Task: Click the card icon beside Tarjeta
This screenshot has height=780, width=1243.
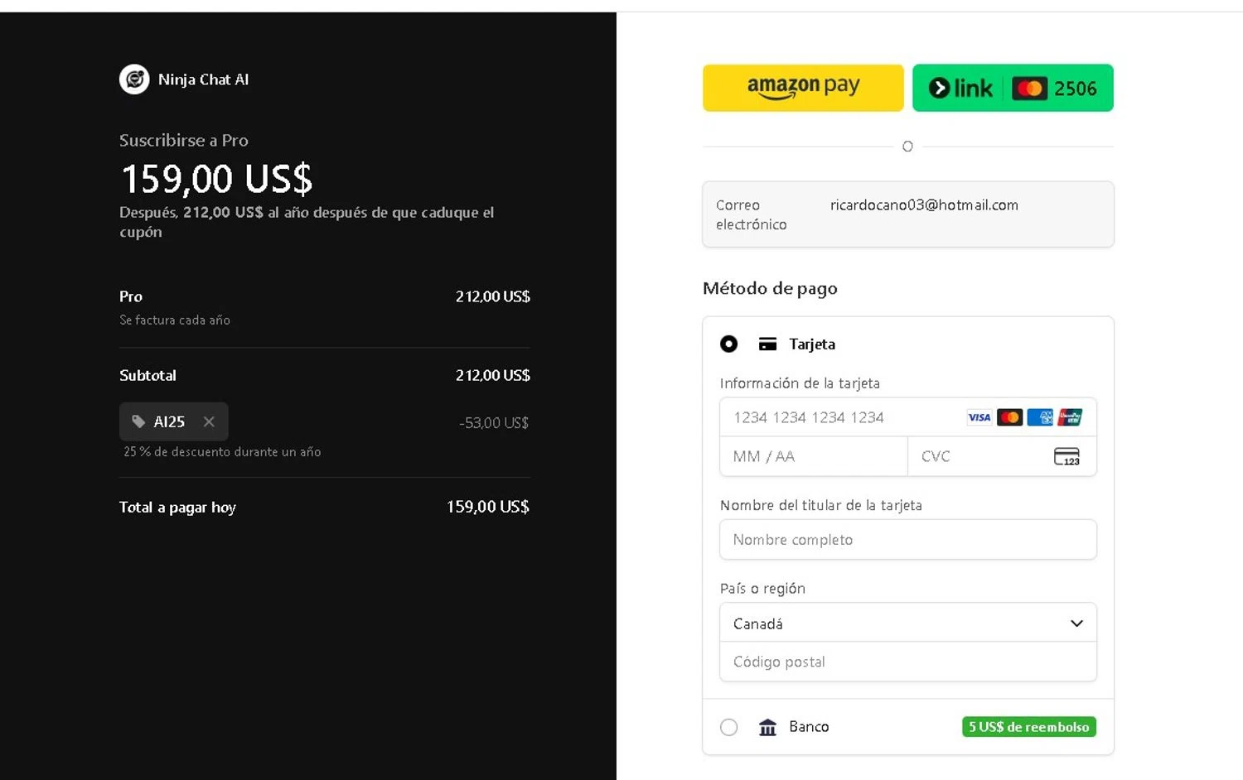Action: point(768,344)
